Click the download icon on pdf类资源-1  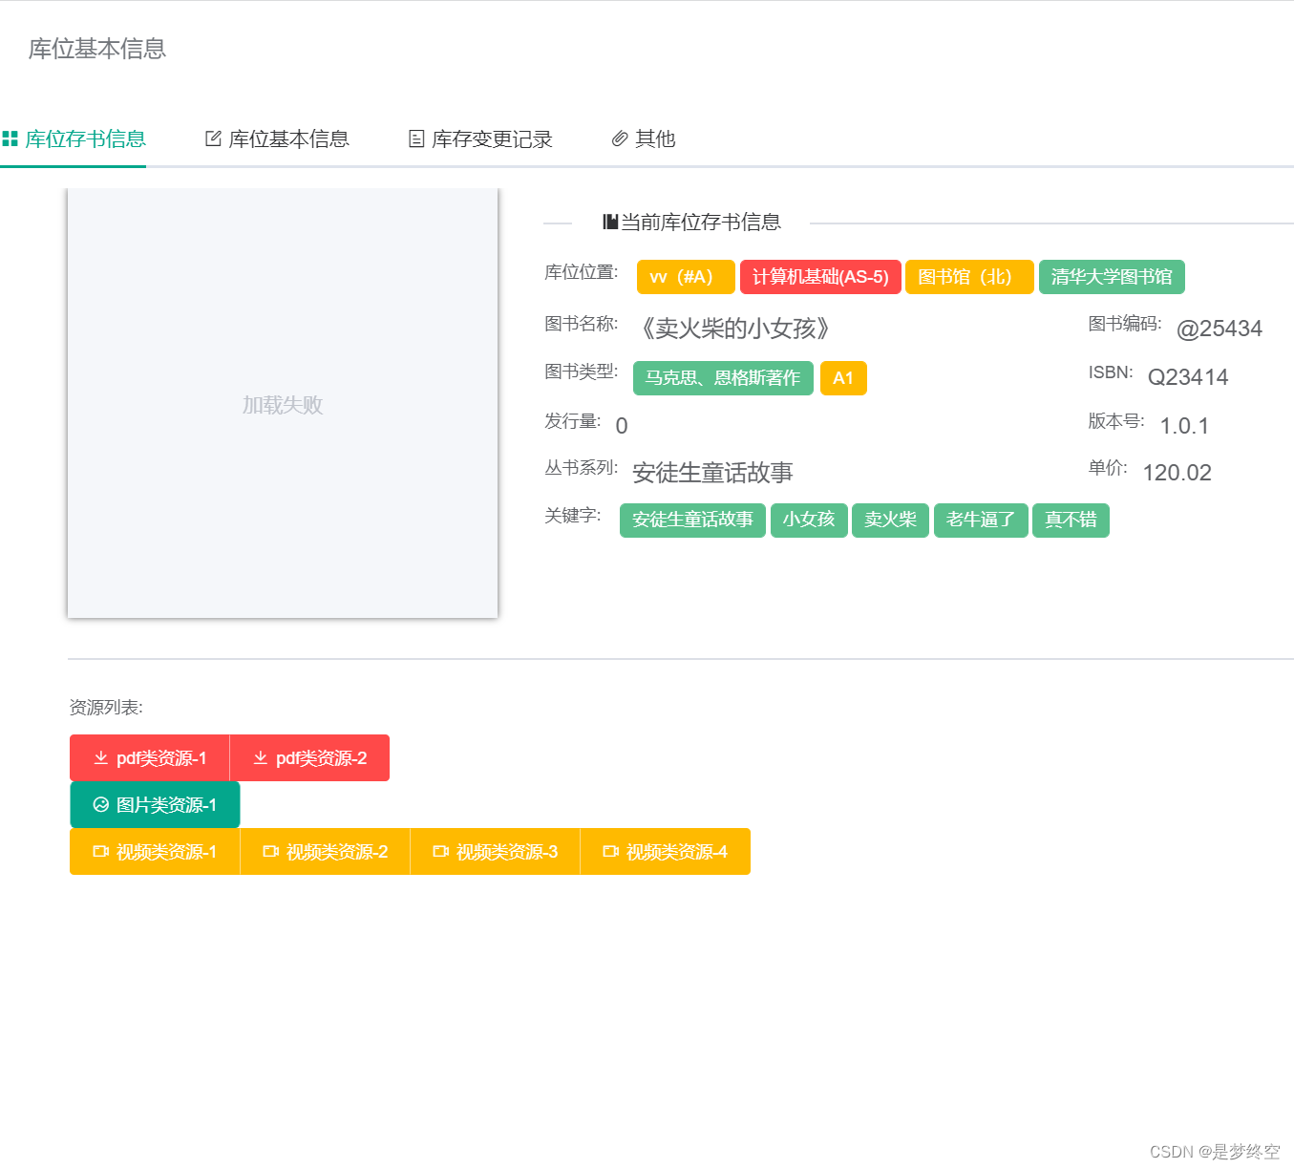point(100,757)
